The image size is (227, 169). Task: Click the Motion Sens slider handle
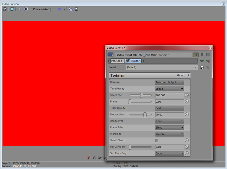click(145, 115)
